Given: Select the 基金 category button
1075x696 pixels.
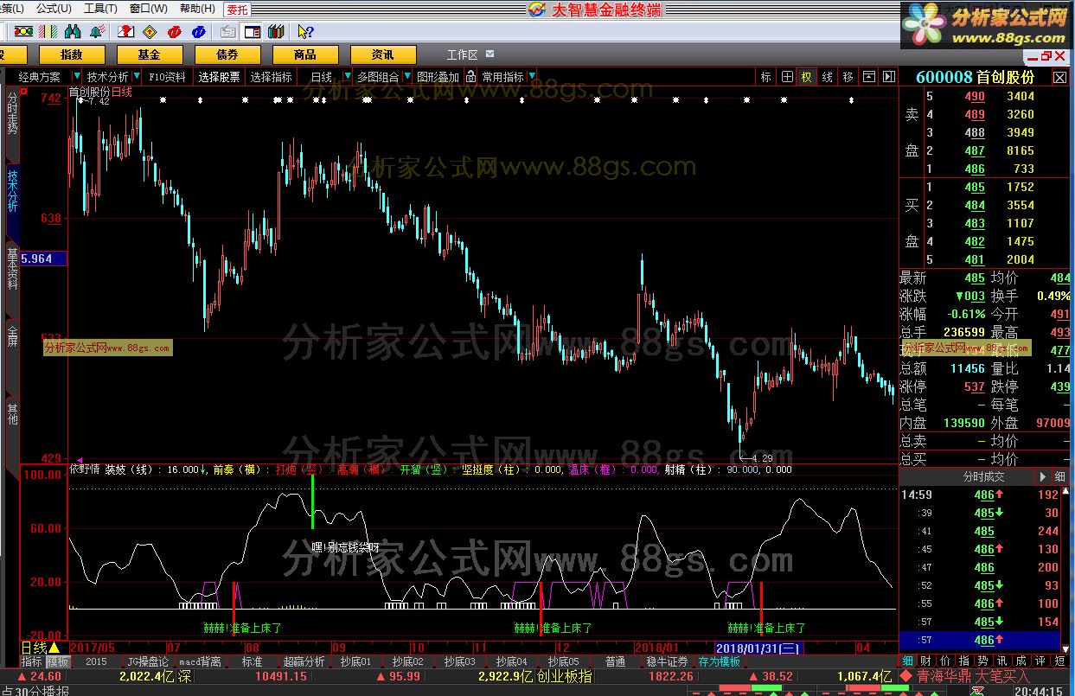Looking at the screenshot, I should pyautogui.click(x=149, y=54).
